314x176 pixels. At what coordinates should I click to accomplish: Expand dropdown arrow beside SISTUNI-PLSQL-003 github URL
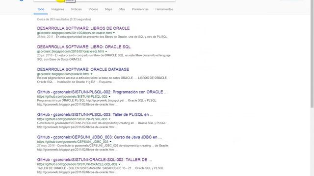click(x=109, y=119)
